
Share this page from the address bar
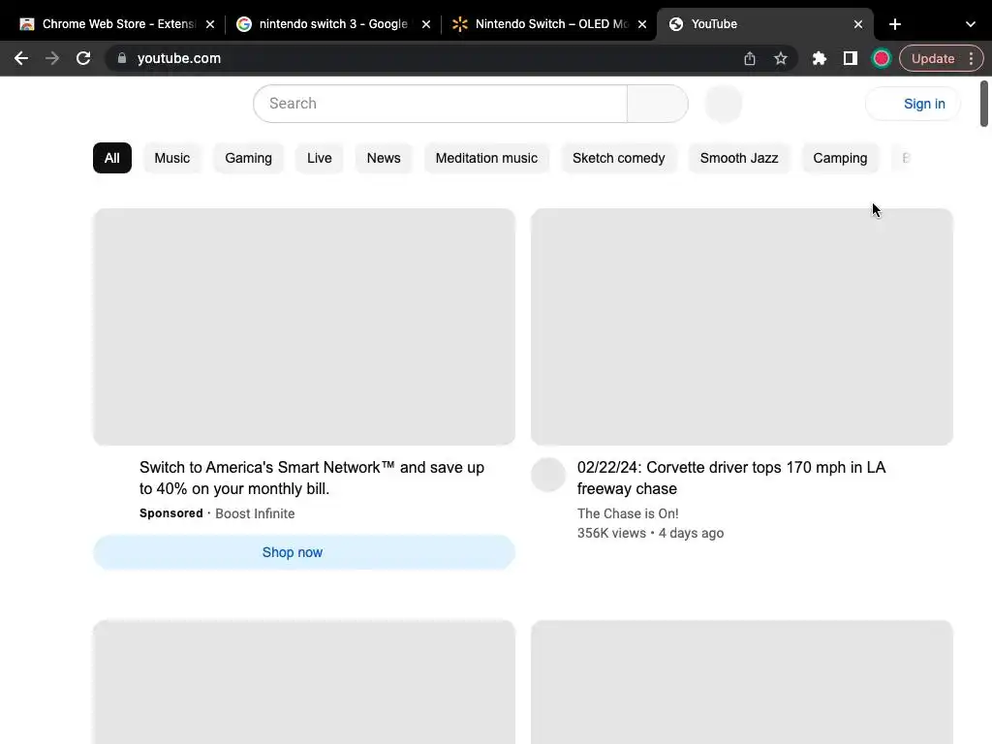click(750, 58)
